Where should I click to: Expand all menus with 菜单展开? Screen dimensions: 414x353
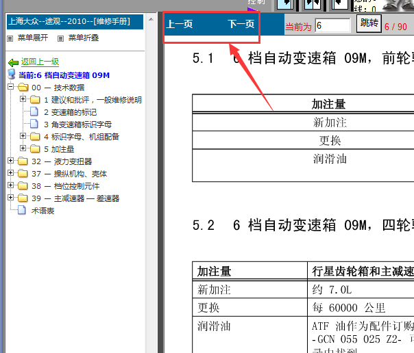tap(33, 38)
